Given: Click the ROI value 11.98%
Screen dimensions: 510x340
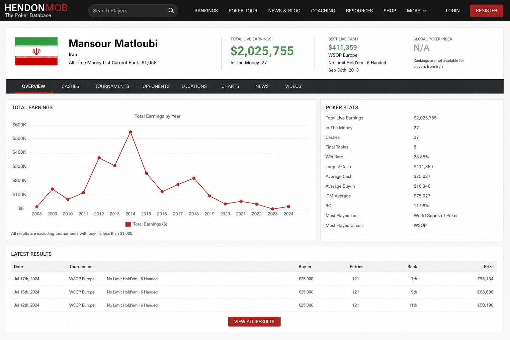Looking at the screenshot, I should 421,206.
